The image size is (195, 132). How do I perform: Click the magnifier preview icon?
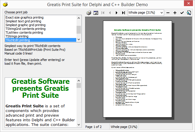[x=189, y=13]
